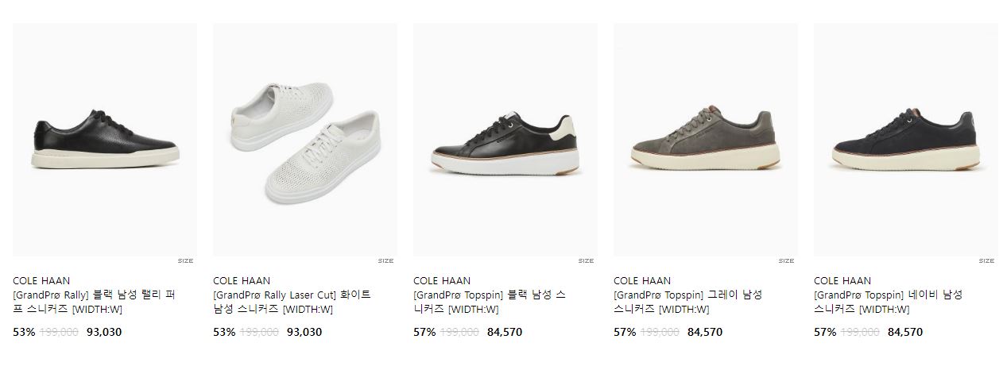The image size is (1003, 370).
Task: Open the black GrandPro Topspin sneaker image
Action: pos(505,140)
